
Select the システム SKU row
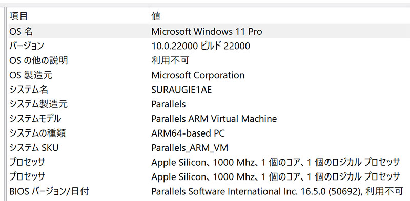coord(209,148)
